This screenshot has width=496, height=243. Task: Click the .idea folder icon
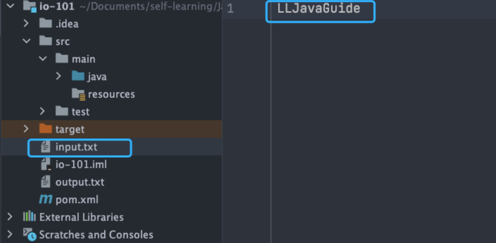coord(46,24)
